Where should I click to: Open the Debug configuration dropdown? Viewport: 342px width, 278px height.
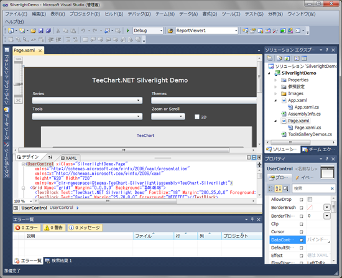pos(148,30)
